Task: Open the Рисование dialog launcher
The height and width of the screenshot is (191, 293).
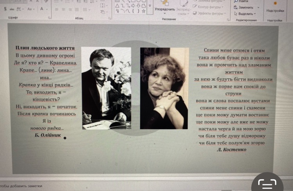Action: click(228, 19)
